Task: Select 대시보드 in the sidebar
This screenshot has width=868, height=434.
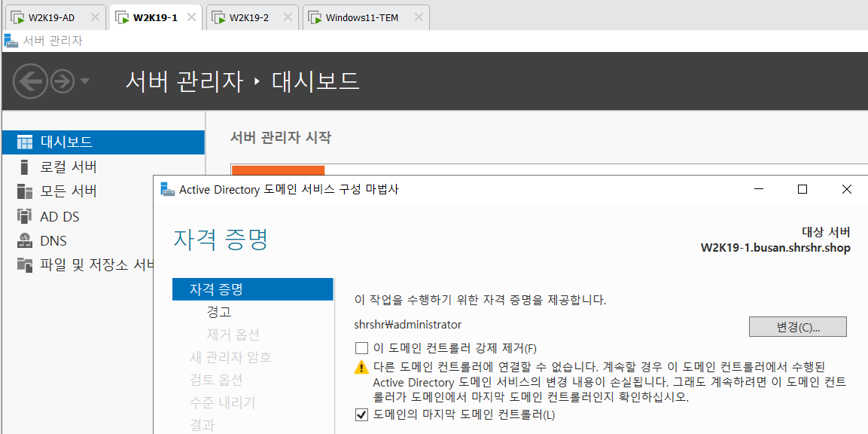Action: 103,142
